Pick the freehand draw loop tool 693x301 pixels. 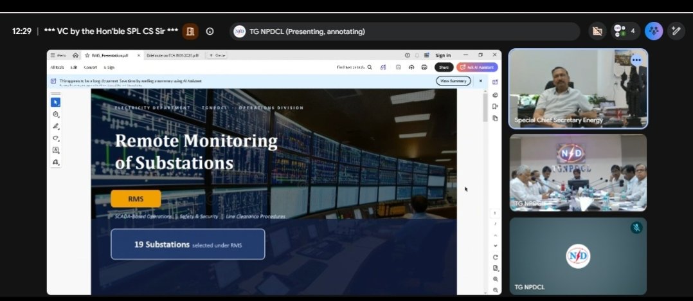pyautogui.click(x=56, y=138)
